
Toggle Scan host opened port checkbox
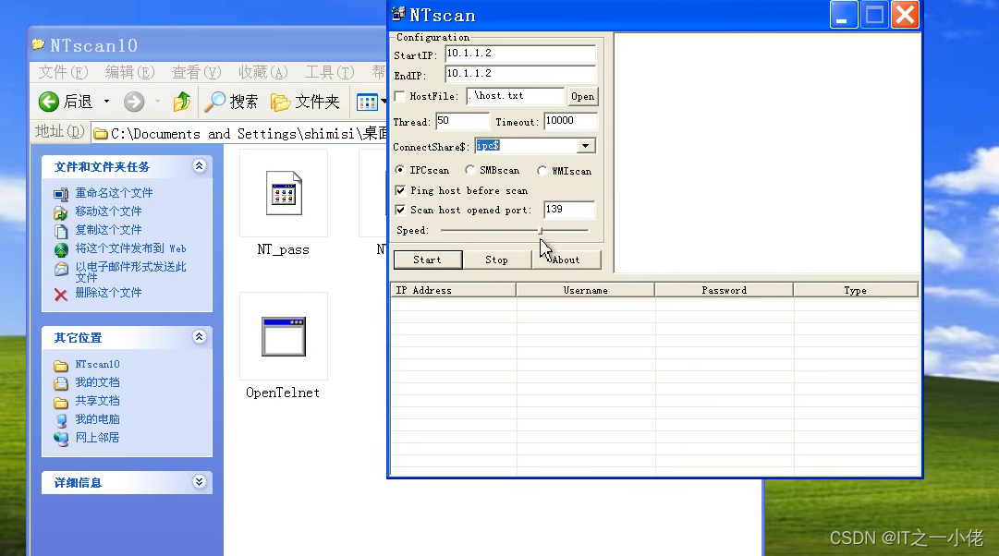point(400,210)
